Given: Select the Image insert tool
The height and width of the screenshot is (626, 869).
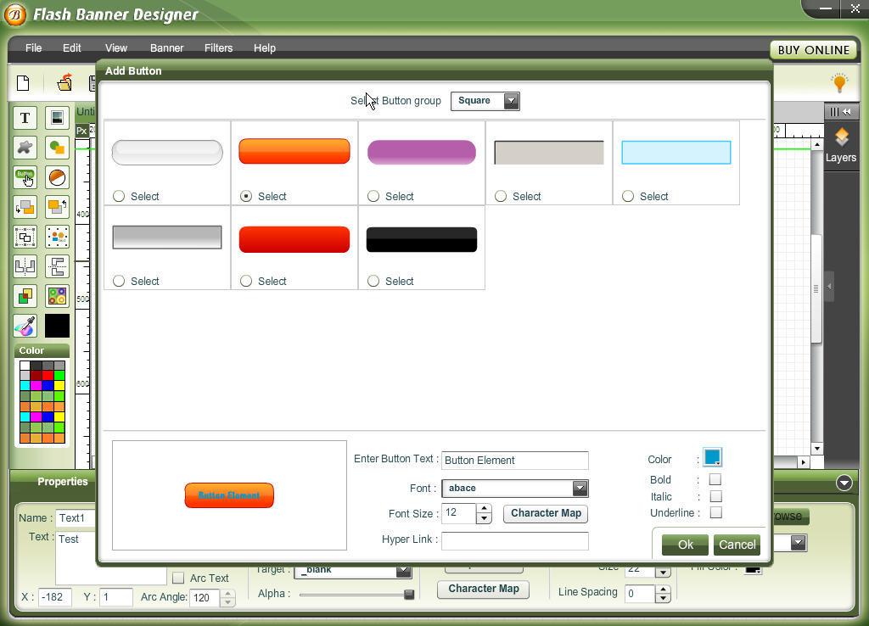Looking at the screenshot, I should tap(56, 118).
